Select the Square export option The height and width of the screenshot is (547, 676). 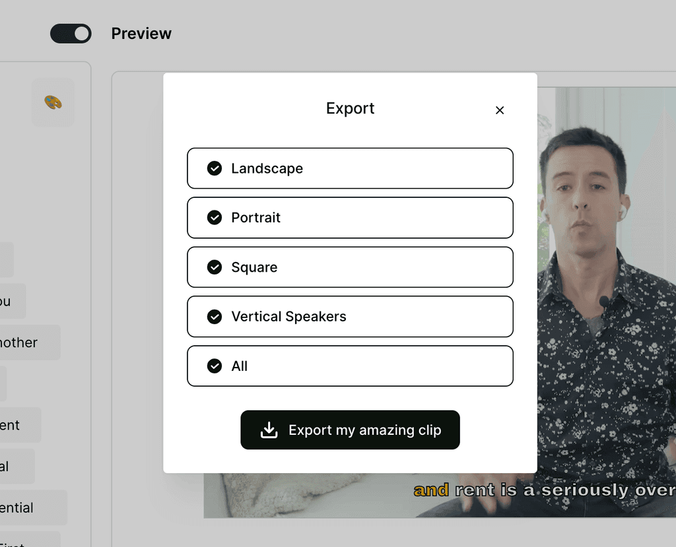pyautogui.click(x=350, y=267)
